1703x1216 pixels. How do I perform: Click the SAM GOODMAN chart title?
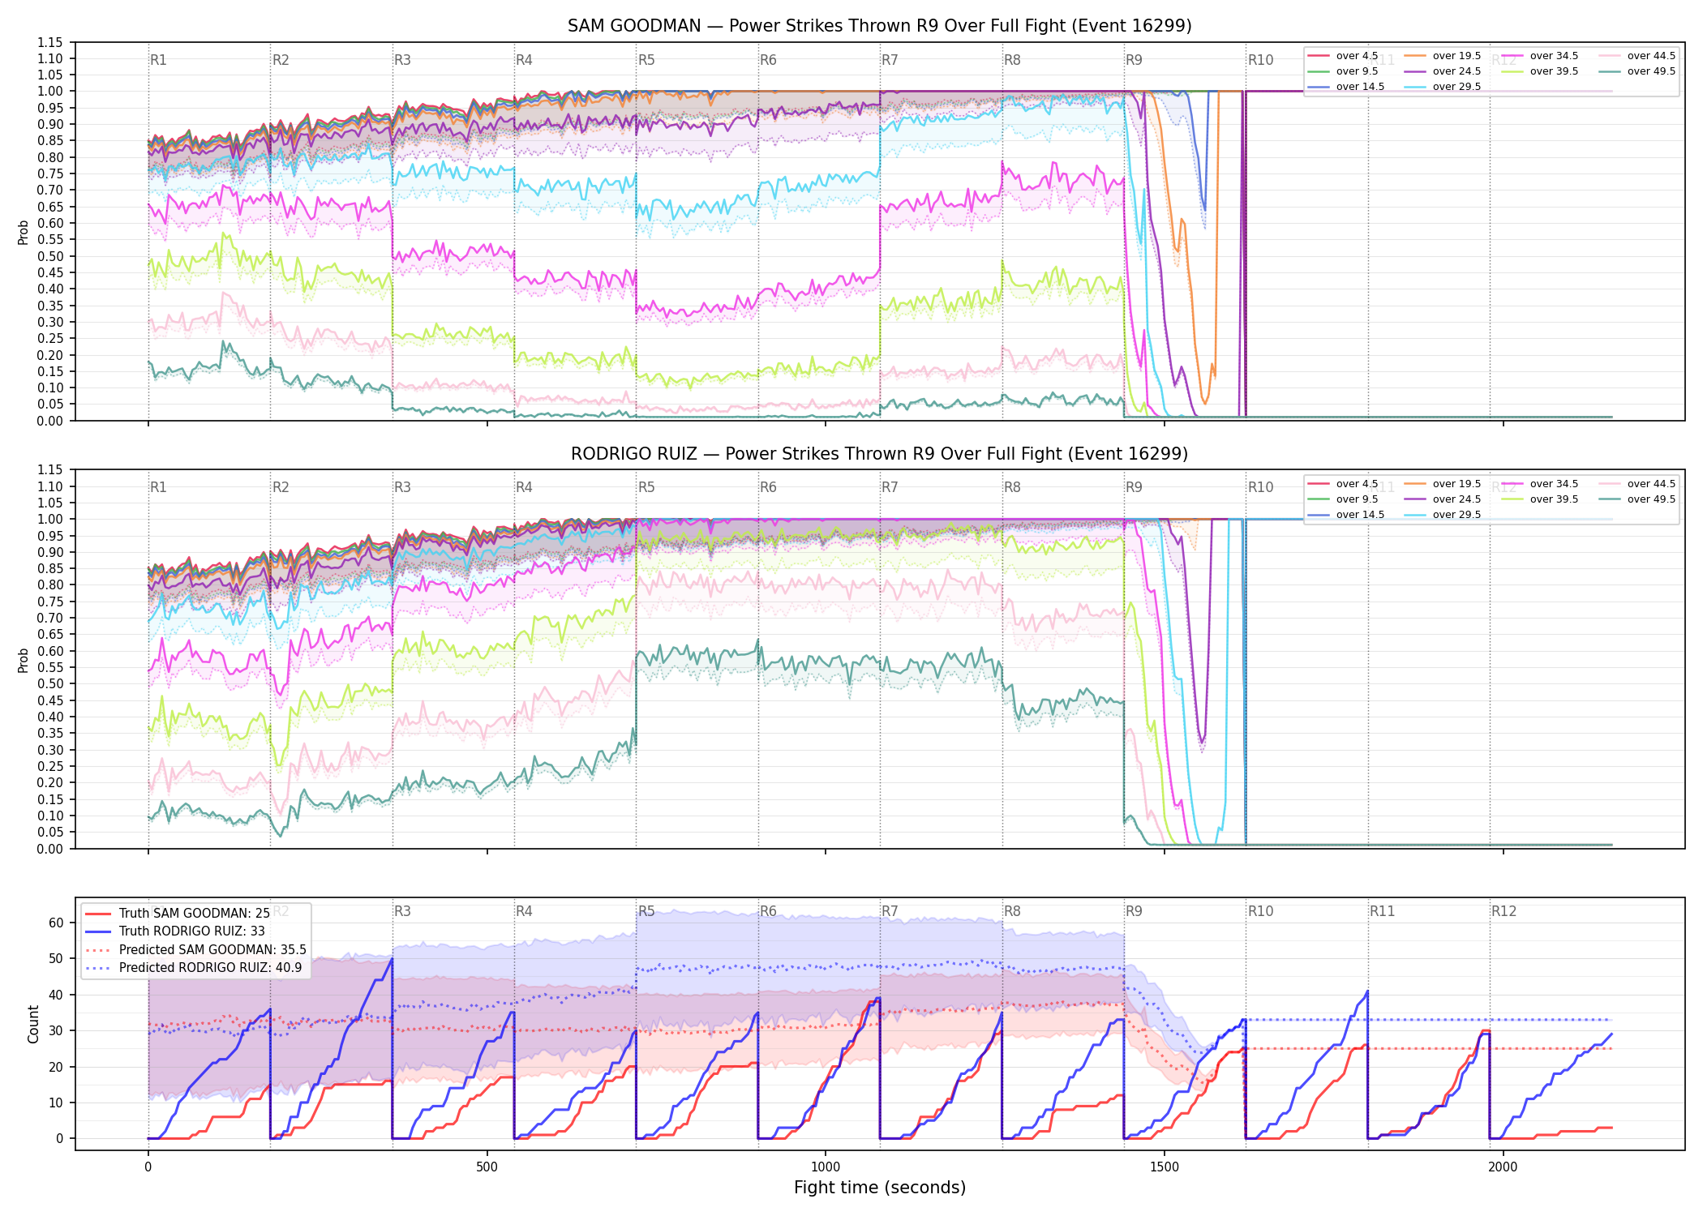pyautogui.click(x=880, y=26)
